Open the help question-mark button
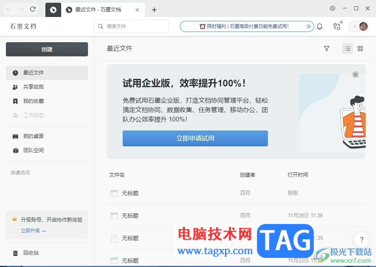Viewport: 376px width, 267px height. point(362,240)
